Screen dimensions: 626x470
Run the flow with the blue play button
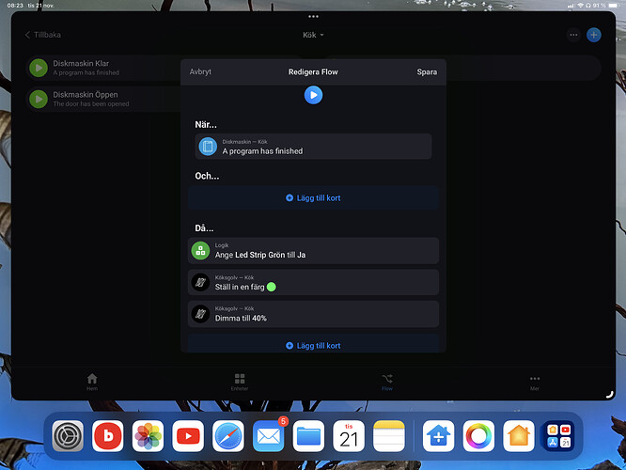[313, 95]
